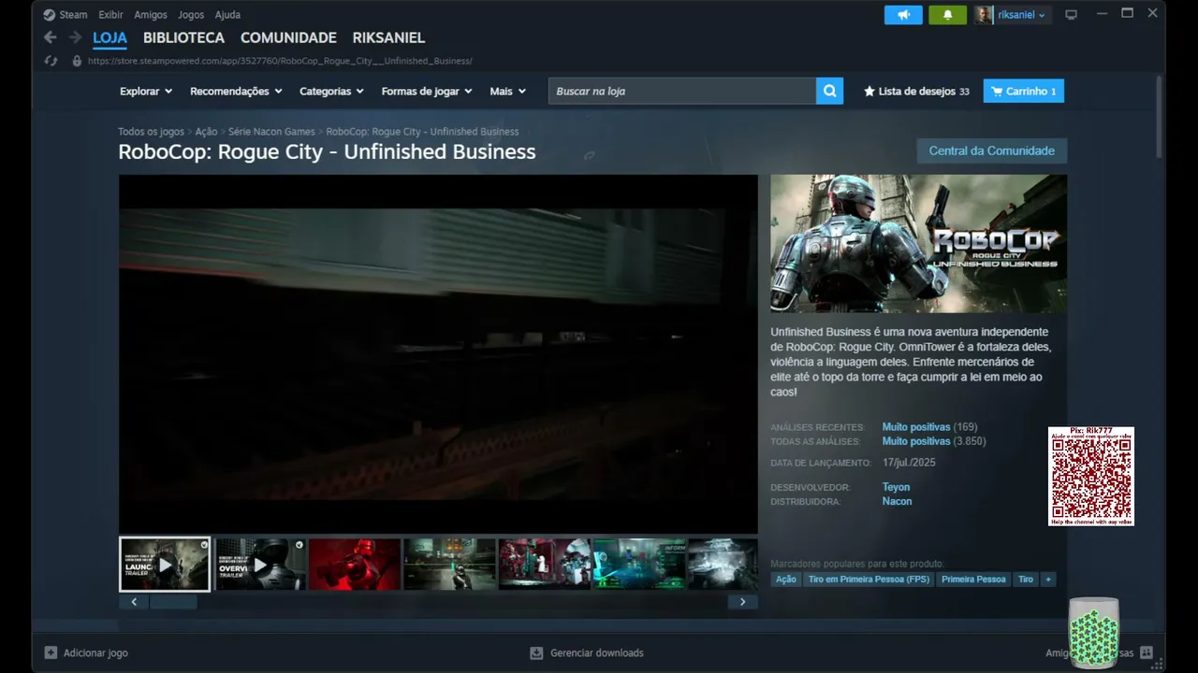This screenshot has width=1198, height=673.
Task: Click the game title heading text
Action: click(327, 152)
